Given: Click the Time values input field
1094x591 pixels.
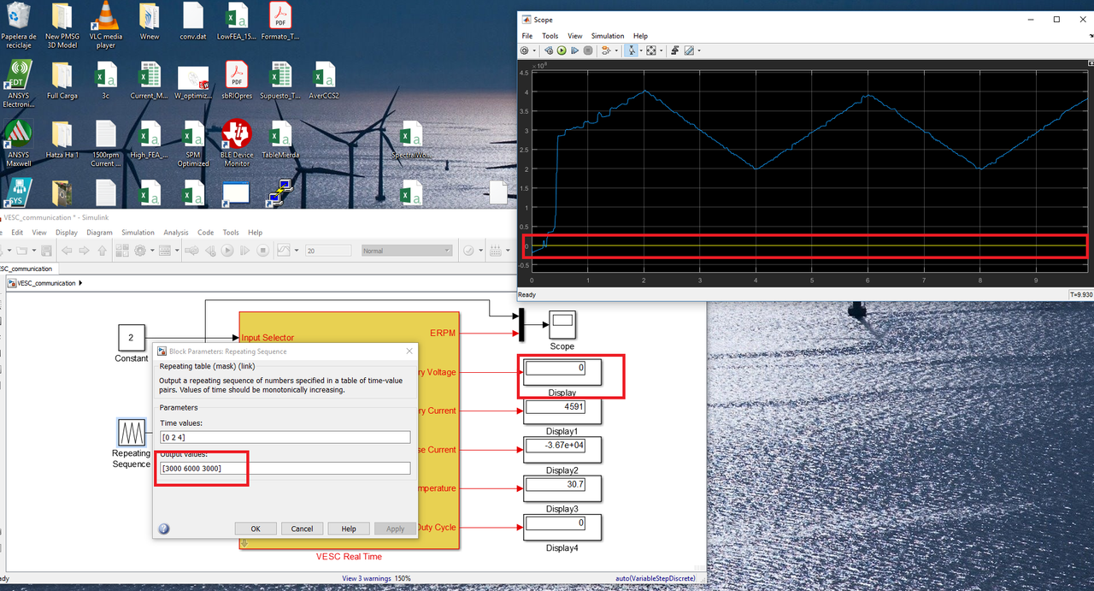Looking at the screenshot, I should tap(285, 437).
